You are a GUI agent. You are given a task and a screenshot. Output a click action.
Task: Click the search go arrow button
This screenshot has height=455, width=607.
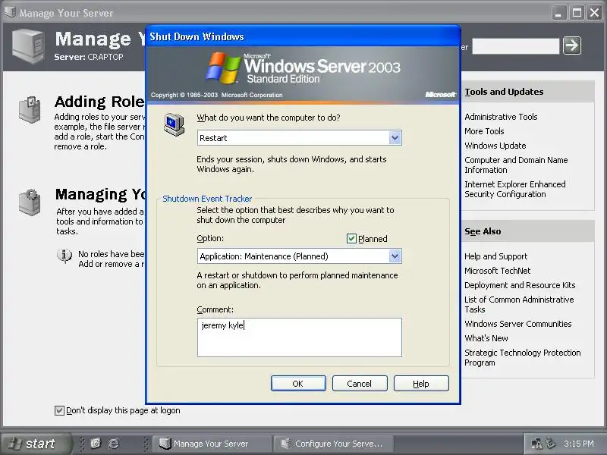(572, 45)
